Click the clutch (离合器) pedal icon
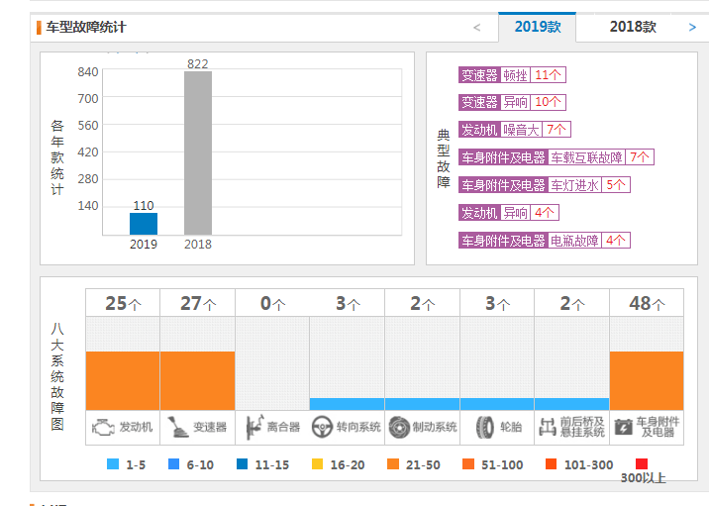Viewport: 709px width, 506px height. (253, 428)
